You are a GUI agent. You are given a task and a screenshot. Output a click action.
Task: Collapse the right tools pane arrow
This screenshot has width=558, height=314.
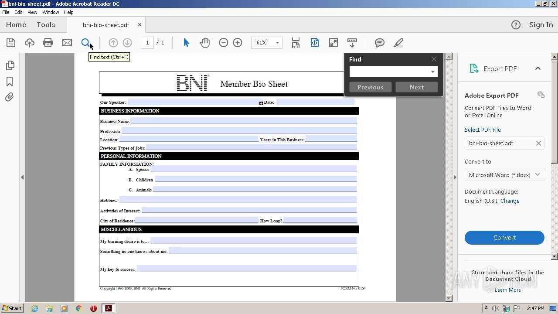coord(455,177)
